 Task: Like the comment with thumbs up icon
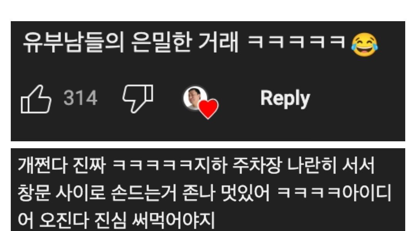(x=36, y=99)
